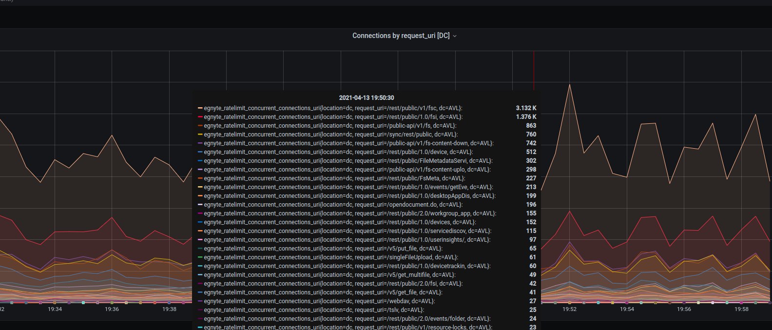772x330 pixels.
Task: Click the 3.132 K value for v1/fsc
Action: click(x=526, y=108)
